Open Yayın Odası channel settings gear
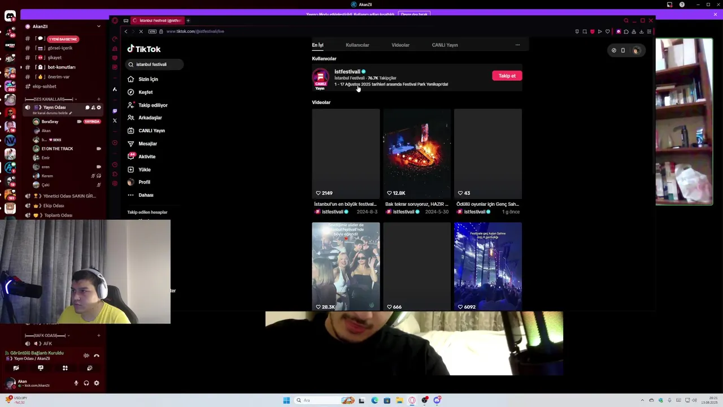The height and width of the screenshot is (407, 723). (99, 107)
